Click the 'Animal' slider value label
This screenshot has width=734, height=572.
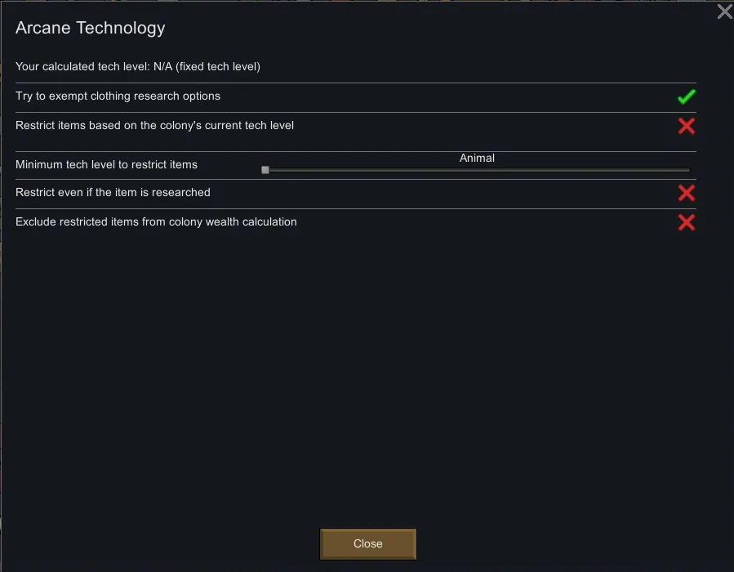pyautogui.click(x=477, y=158)
